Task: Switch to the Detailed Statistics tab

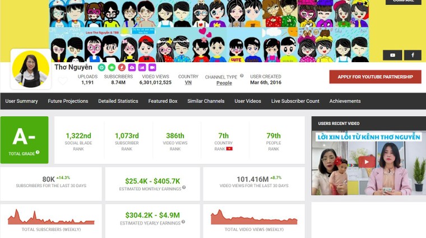Action: coord(118,101)
